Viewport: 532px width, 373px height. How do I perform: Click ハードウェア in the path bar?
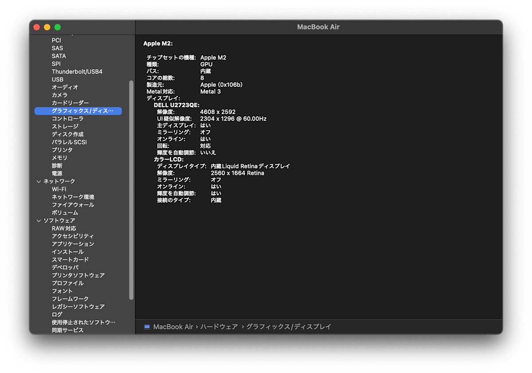pyautogui.click(x=219, y=327)
